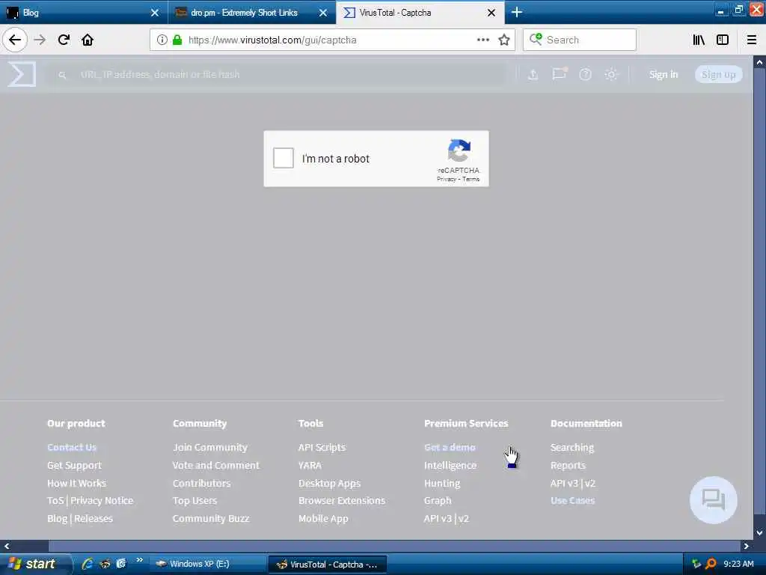Launch Internet Explorer from quick launch
Image resolution: width=766 pixels, height=575 pixels.
[x=88, y=564]
